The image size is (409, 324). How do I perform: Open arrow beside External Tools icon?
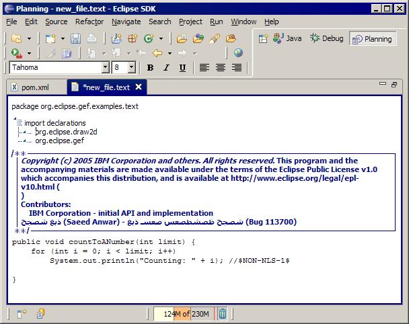click(x=29, y=53)
